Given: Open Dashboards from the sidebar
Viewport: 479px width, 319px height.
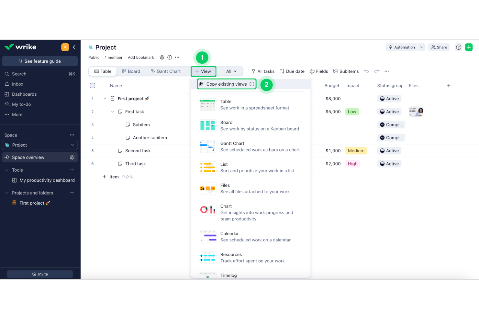Looking at the screenshot, I should click(24, 94).
